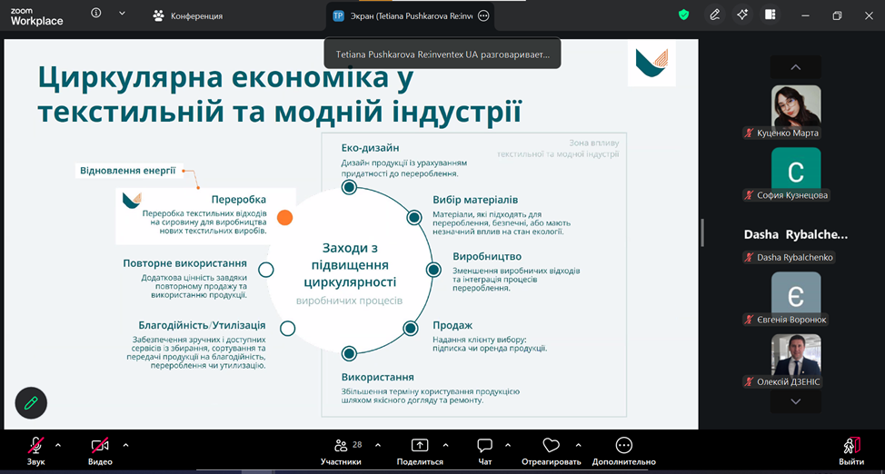Show next participants with down arrow
The width and height of the screenshot is (885, 474).
tap(796, 401)
